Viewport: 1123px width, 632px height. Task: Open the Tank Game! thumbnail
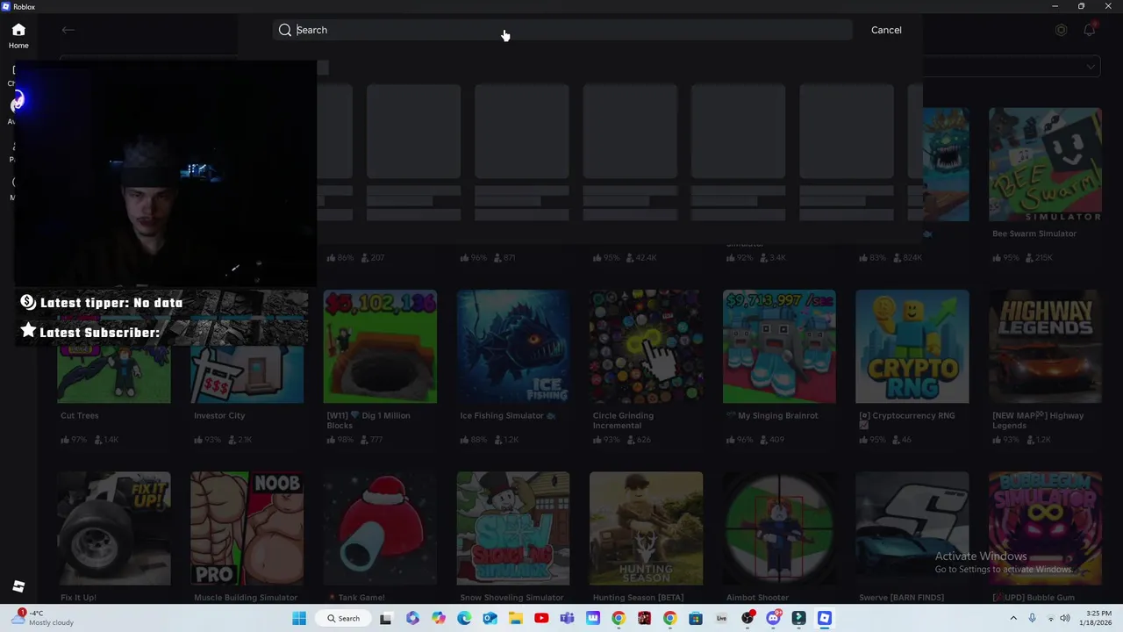(380, 528)
